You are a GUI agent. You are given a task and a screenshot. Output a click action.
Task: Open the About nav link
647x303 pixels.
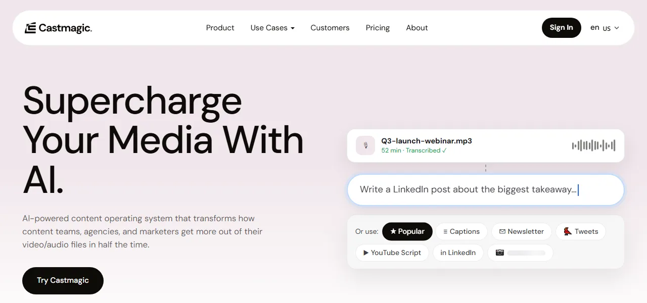pos(417,28)
